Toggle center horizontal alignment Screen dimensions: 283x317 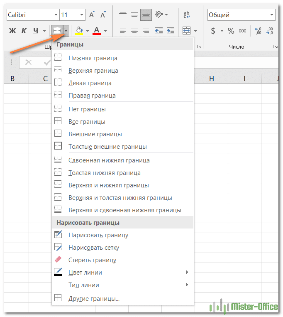(134, 31)
